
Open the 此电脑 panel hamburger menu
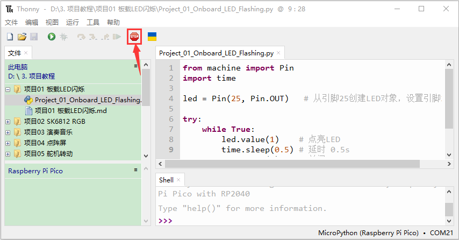pyautogui.click(x=135, y=66)
